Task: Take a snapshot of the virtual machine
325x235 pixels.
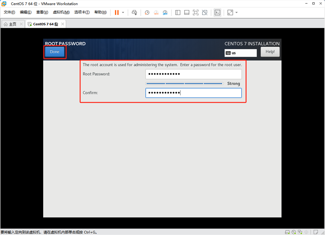Action: pos(147,12)
